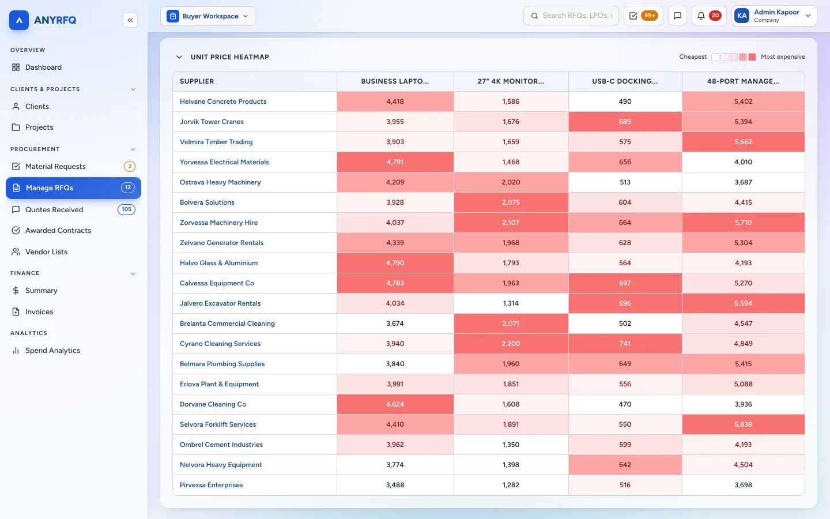The height and width of the screenshot is (519, 830).
Task: Click the ANYRFQ logo icon
Action: 19,20
